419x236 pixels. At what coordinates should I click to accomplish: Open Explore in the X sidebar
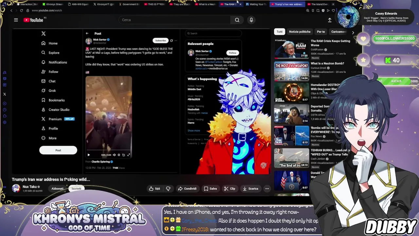tap(50, 53)
